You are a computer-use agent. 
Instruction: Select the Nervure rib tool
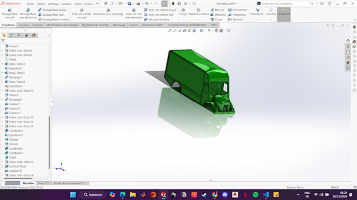click(217, 10)
